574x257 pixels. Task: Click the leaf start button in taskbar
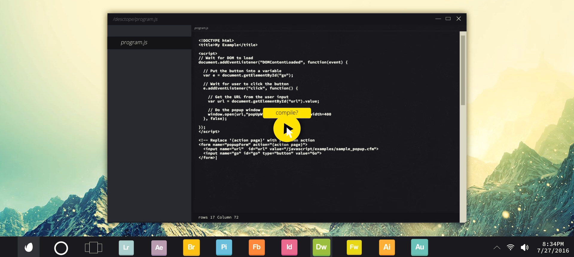pyautogui.click(x=28, y=247)
